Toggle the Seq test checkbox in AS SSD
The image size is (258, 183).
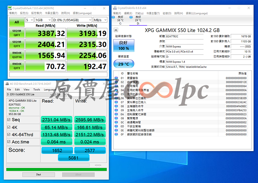(9, 120)
